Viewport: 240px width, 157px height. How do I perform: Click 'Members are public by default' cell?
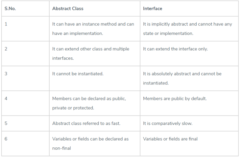pyautogui.click(x=175, y=98)
